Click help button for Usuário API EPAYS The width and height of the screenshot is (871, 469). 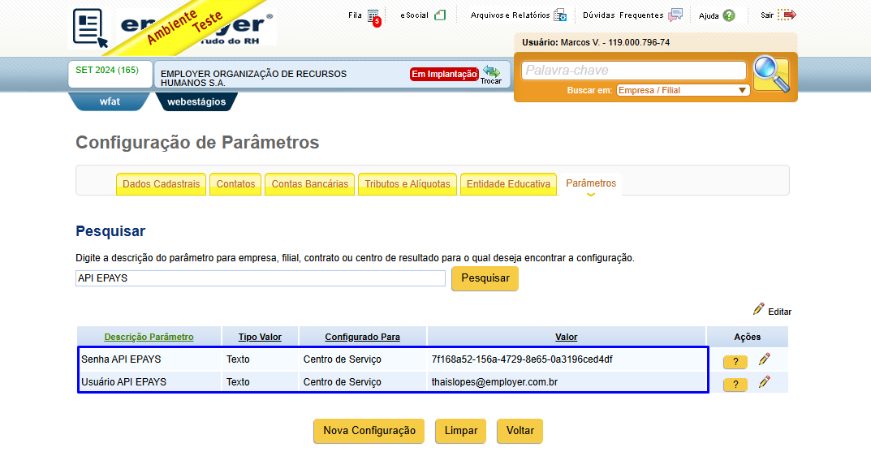[x=735, y=384]
